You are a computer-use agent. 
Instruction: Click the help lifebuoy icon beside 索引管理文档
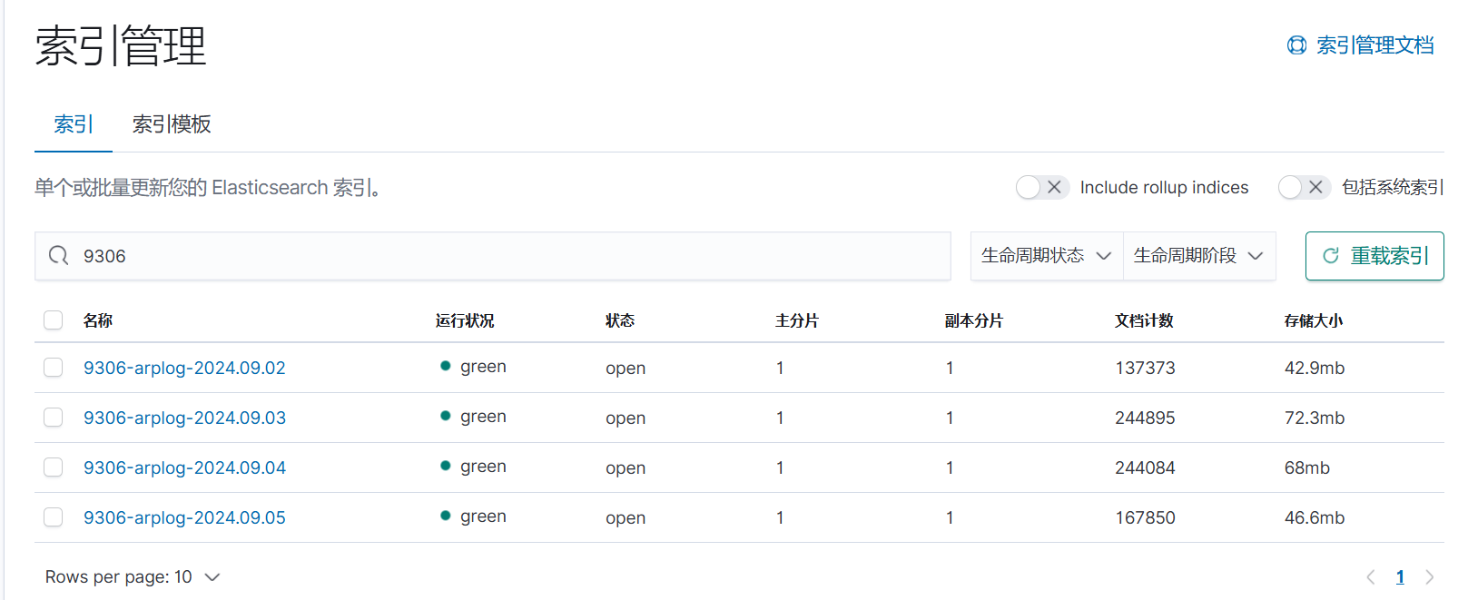(1296, 45)
